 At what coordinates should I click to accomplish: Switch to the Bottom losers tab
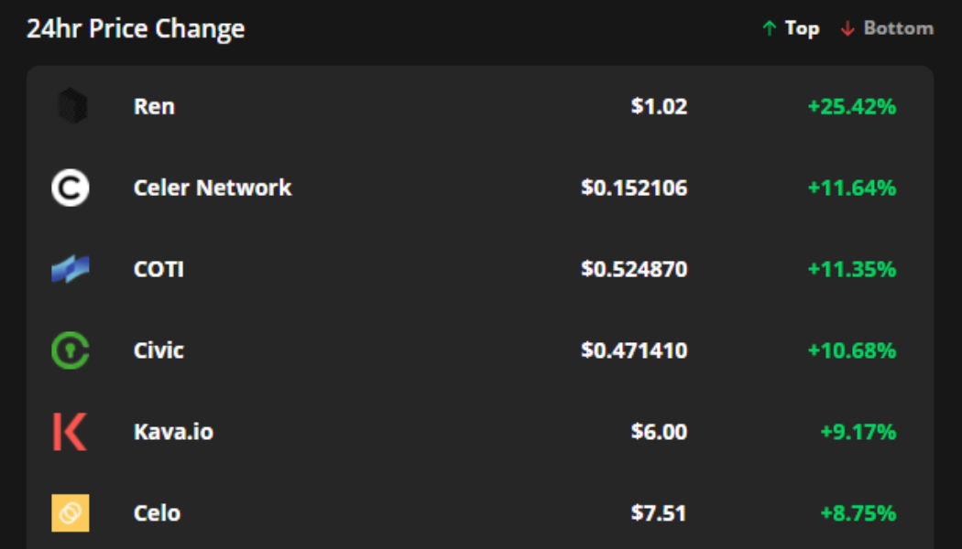[898, 29]
